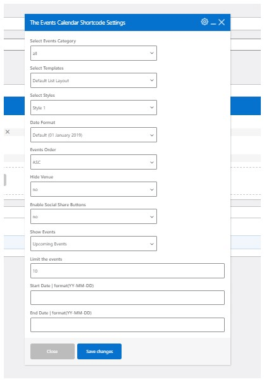Image resolution: width=264 pixels, height=384 pixels.
Task: Click the Save changes button
Action: coord(99,352)
